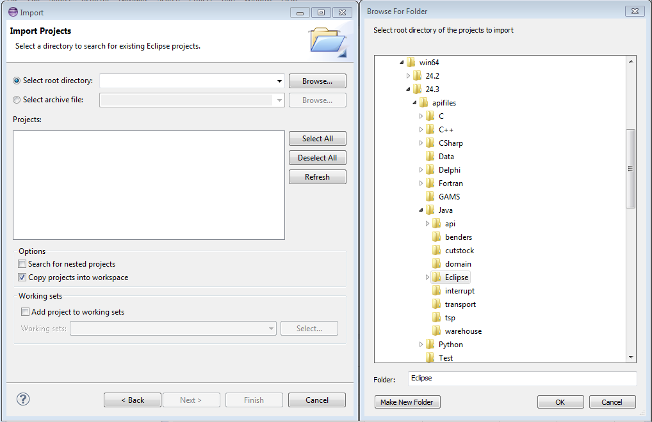Collapse the Java folder tree node
The image size is (652, 422).
coord(421,210)
